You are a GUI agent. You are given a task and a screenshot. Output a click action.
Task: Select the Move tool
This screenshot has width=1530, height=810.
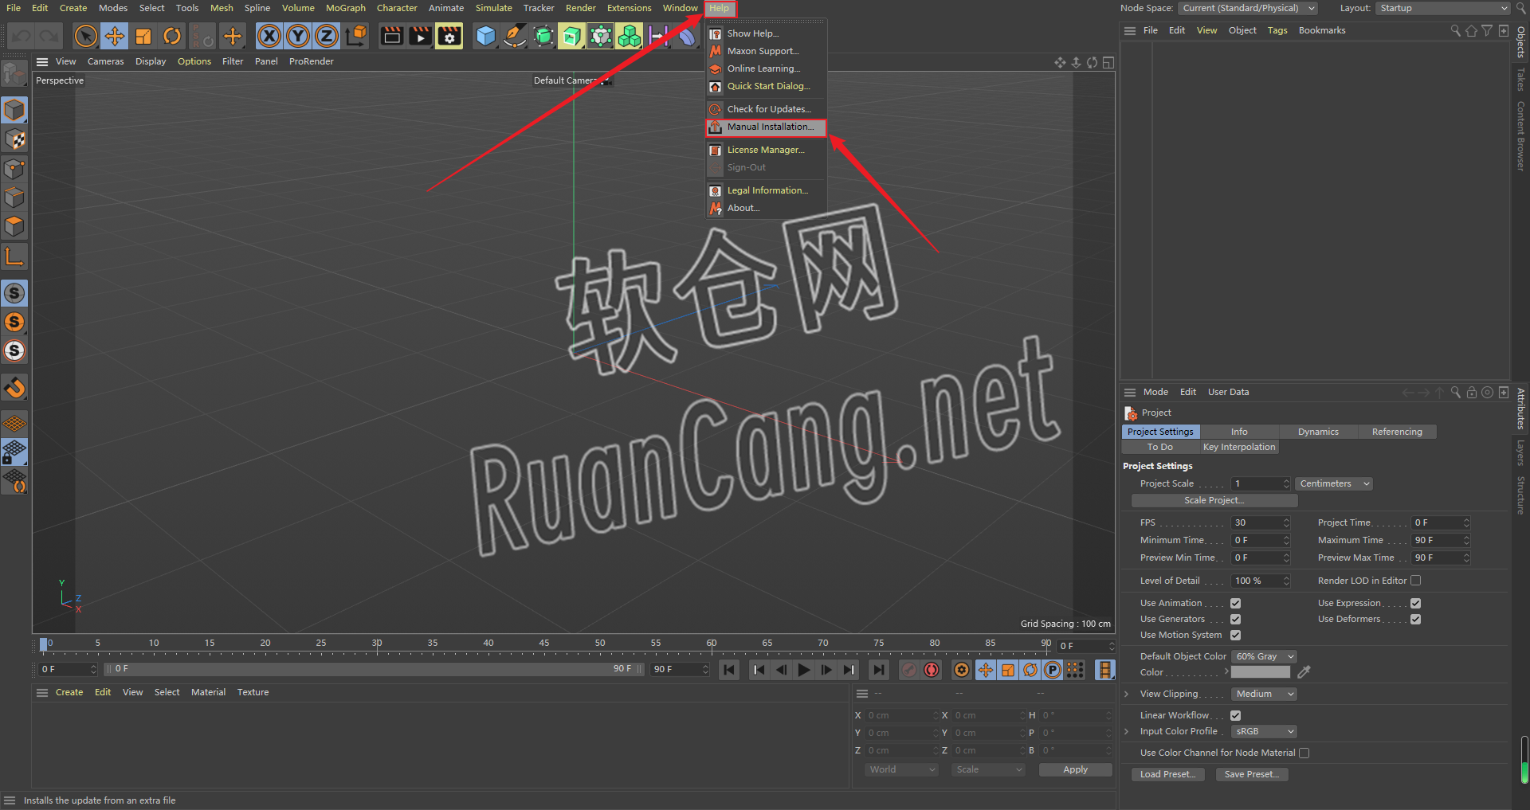coord(114,36)
